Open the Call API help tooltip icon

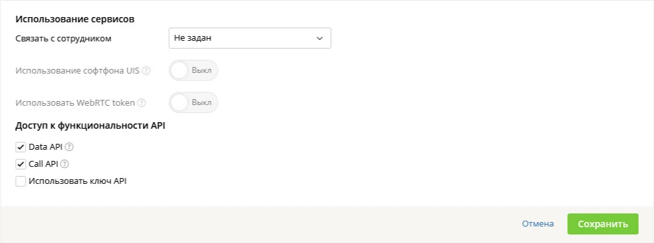click(x=64, y=164)
